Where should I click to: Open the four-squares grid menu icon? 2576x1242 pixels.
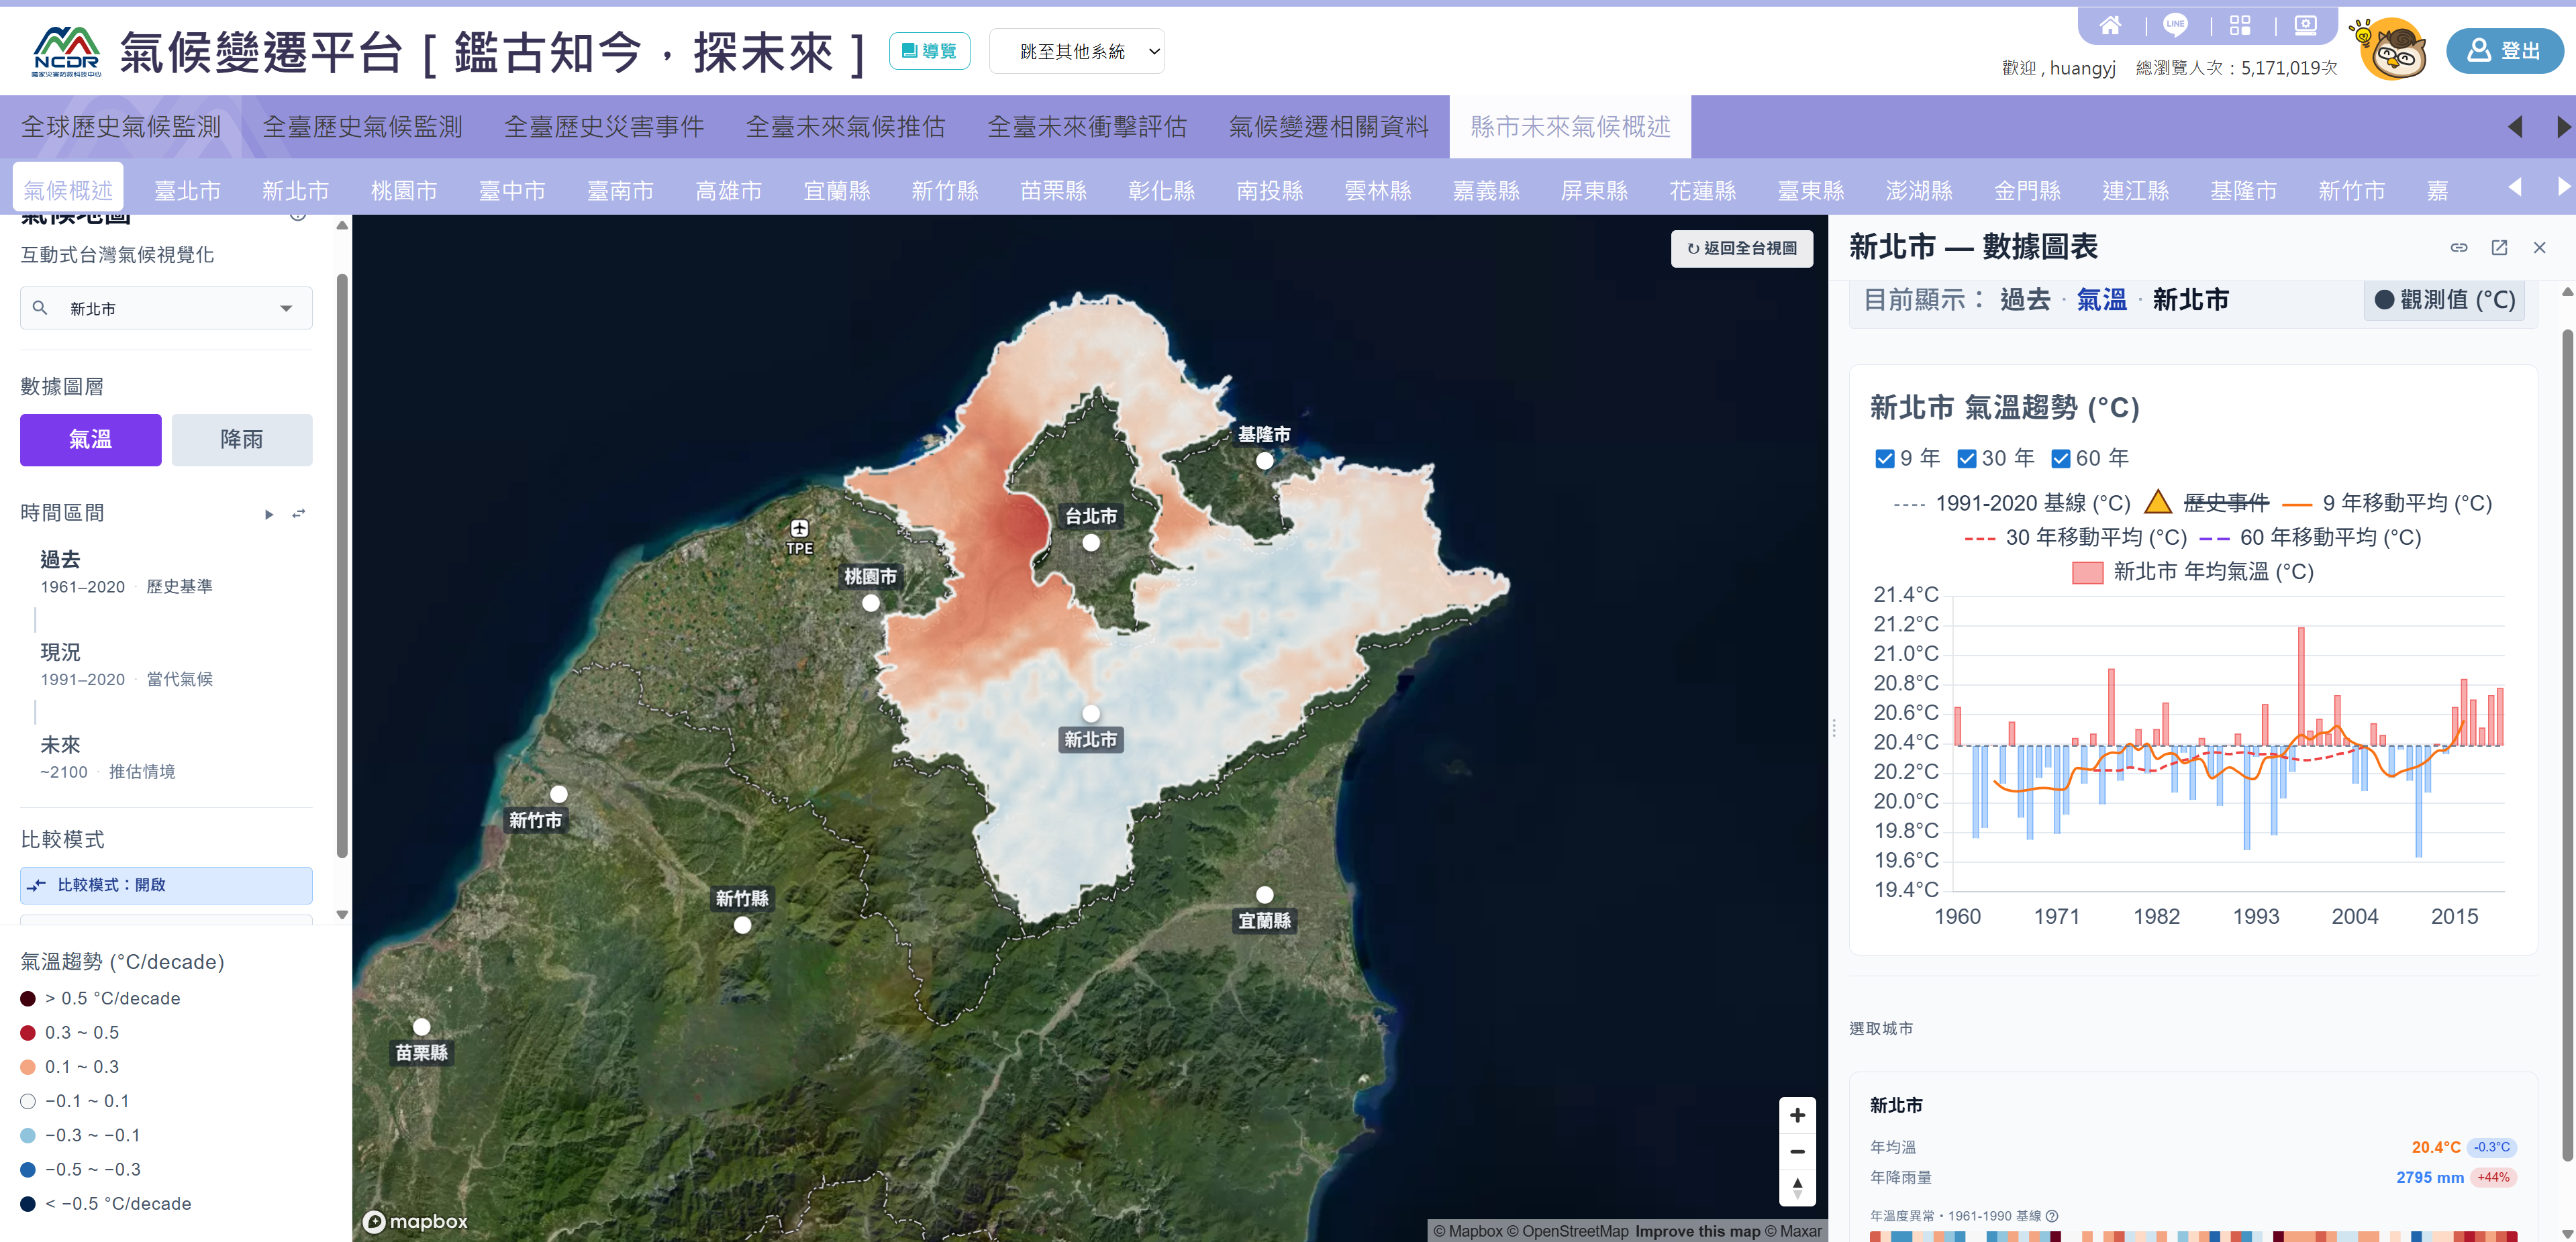2240,26
